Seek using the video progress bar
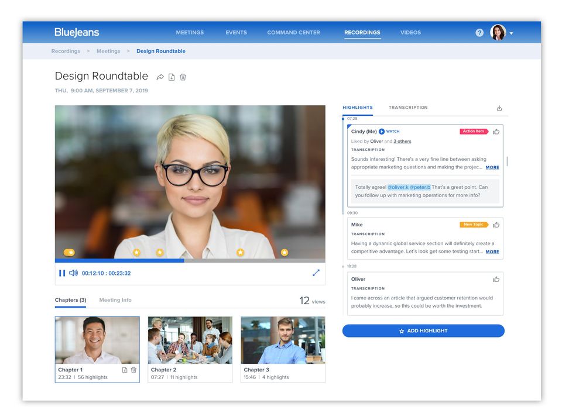 click(190, 261)
